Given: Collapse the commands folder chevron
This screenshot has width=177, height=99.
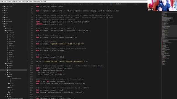Looking at the screenshot, I should pyautogui.click(x=4, y=30).
